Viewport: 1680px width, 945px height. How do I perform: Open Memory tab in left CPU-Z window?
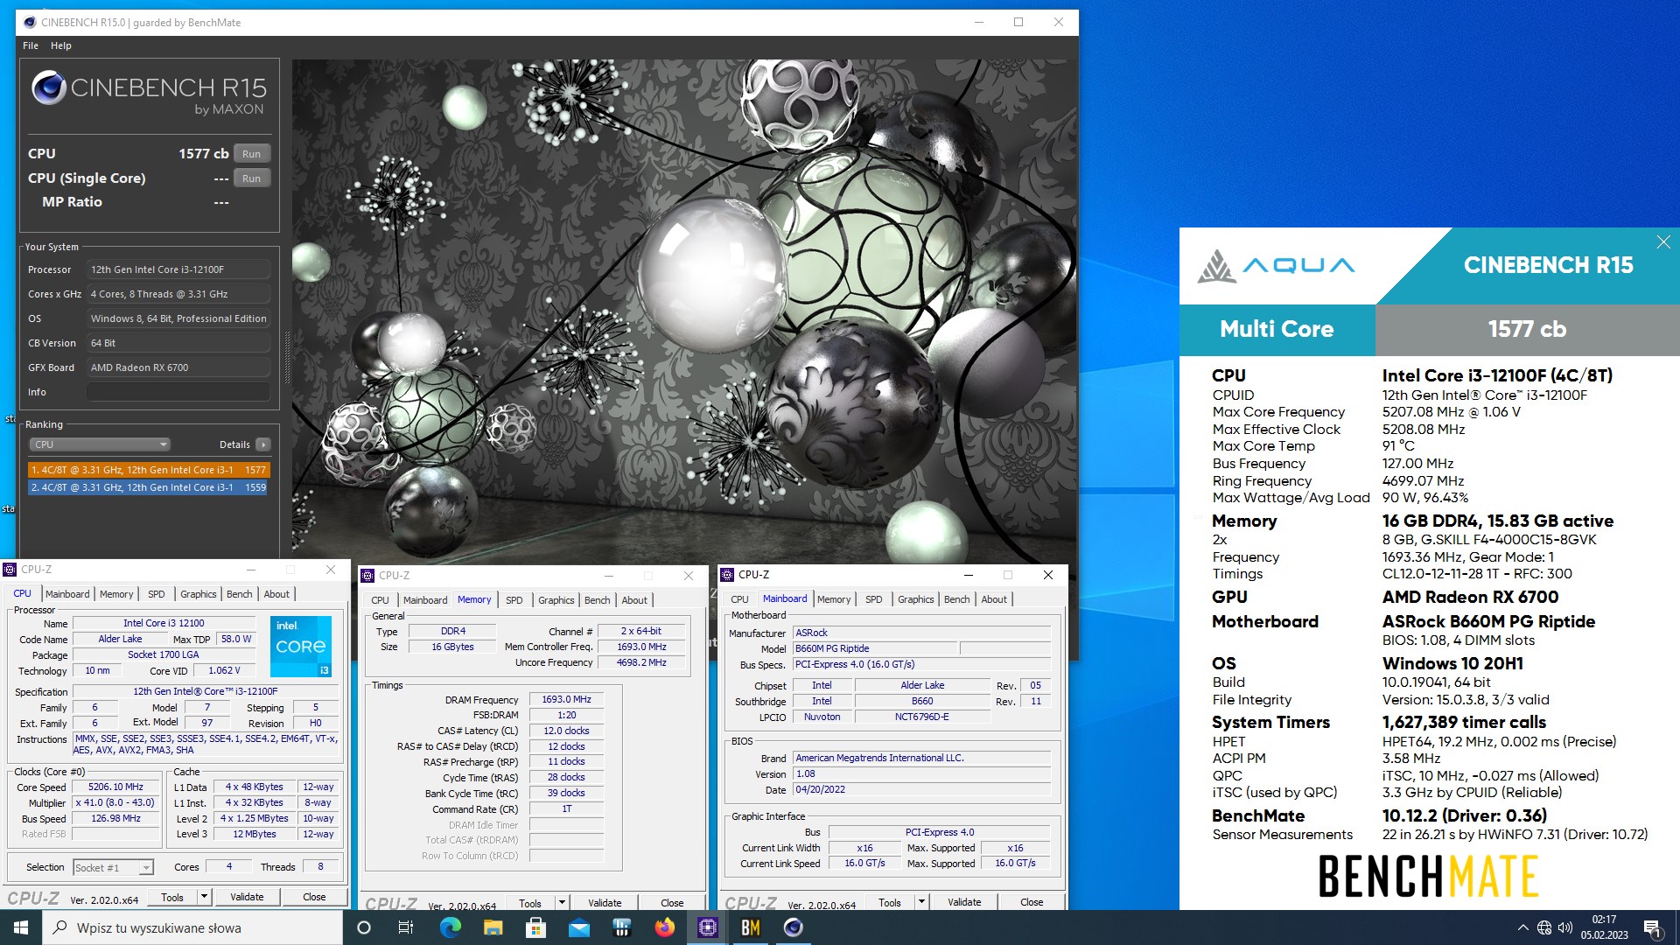[116, 594]
